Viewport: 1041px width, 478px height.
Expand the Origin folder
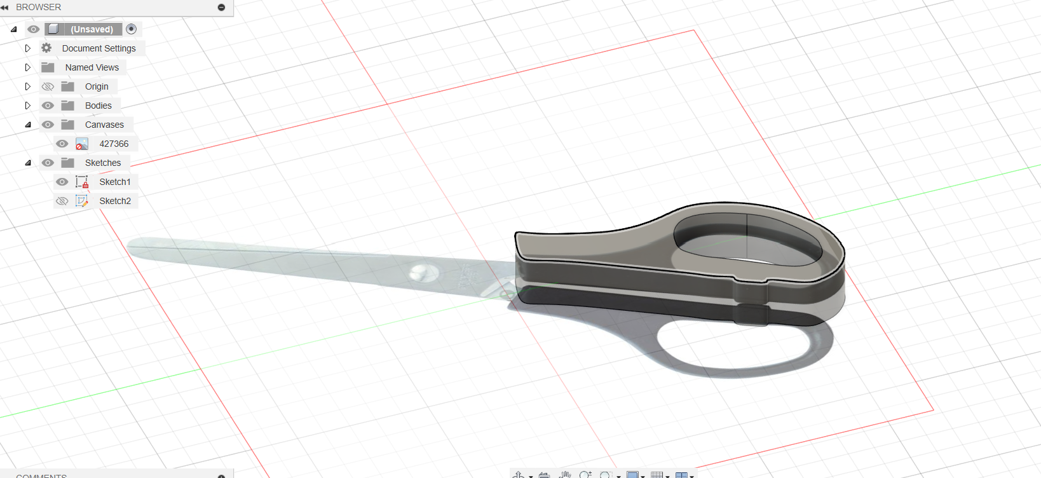pos(27,86)
